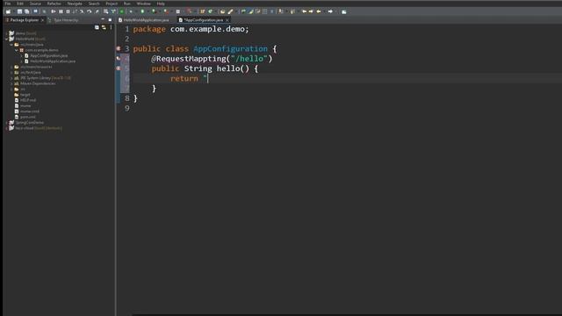
Task: Collapse the com.example.demo package
Action: [16, 50]
